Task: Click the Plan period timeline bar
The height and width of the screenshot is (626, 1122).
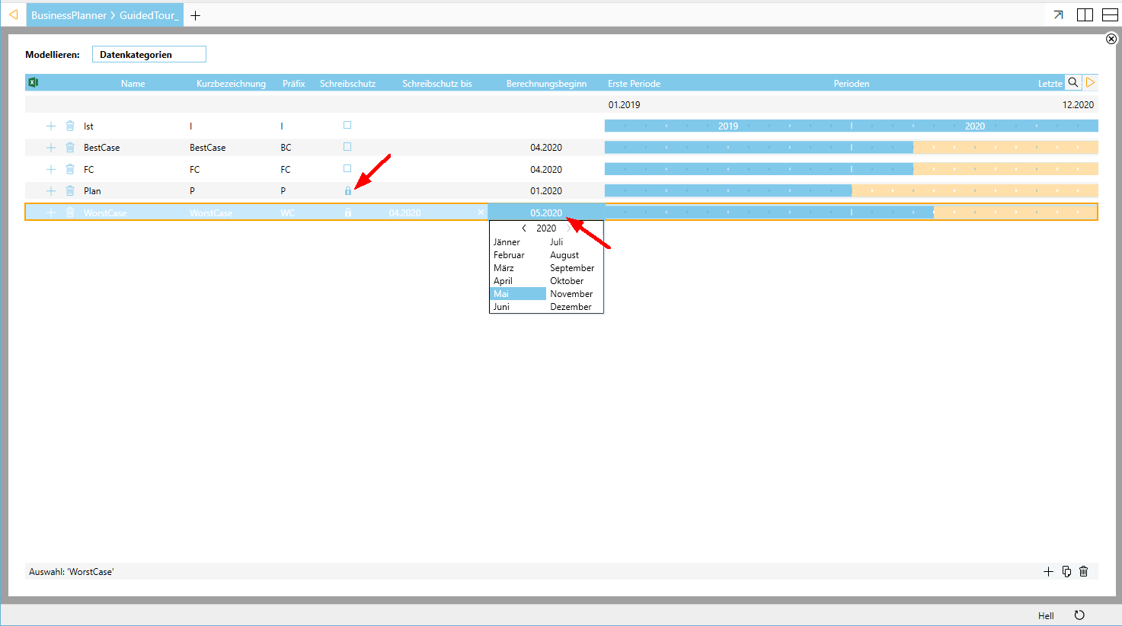Action: (852, 190)
